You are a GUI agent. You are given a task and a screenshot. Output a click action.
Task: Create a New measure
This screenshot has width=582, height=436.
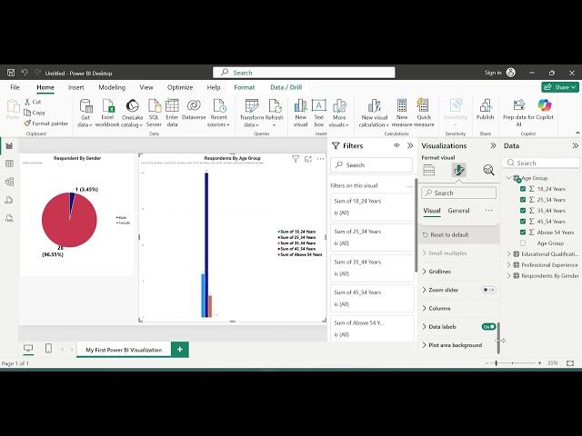[x=402, y=113]
